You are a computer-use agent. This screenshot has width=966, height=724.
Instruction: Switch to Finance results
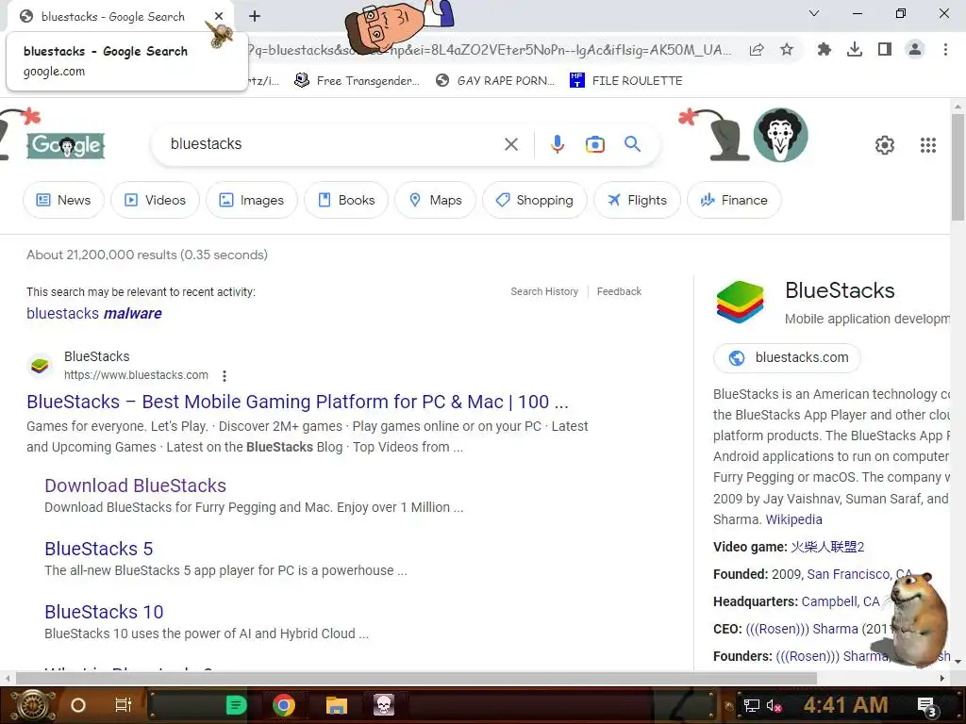pyautogui.click(x=734, y=200)
